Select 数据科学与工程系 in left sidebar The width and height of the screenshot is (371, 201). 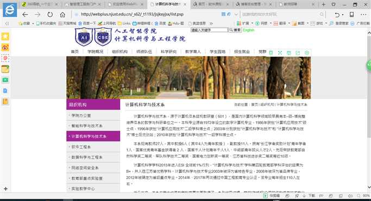[x=93, y=157]
